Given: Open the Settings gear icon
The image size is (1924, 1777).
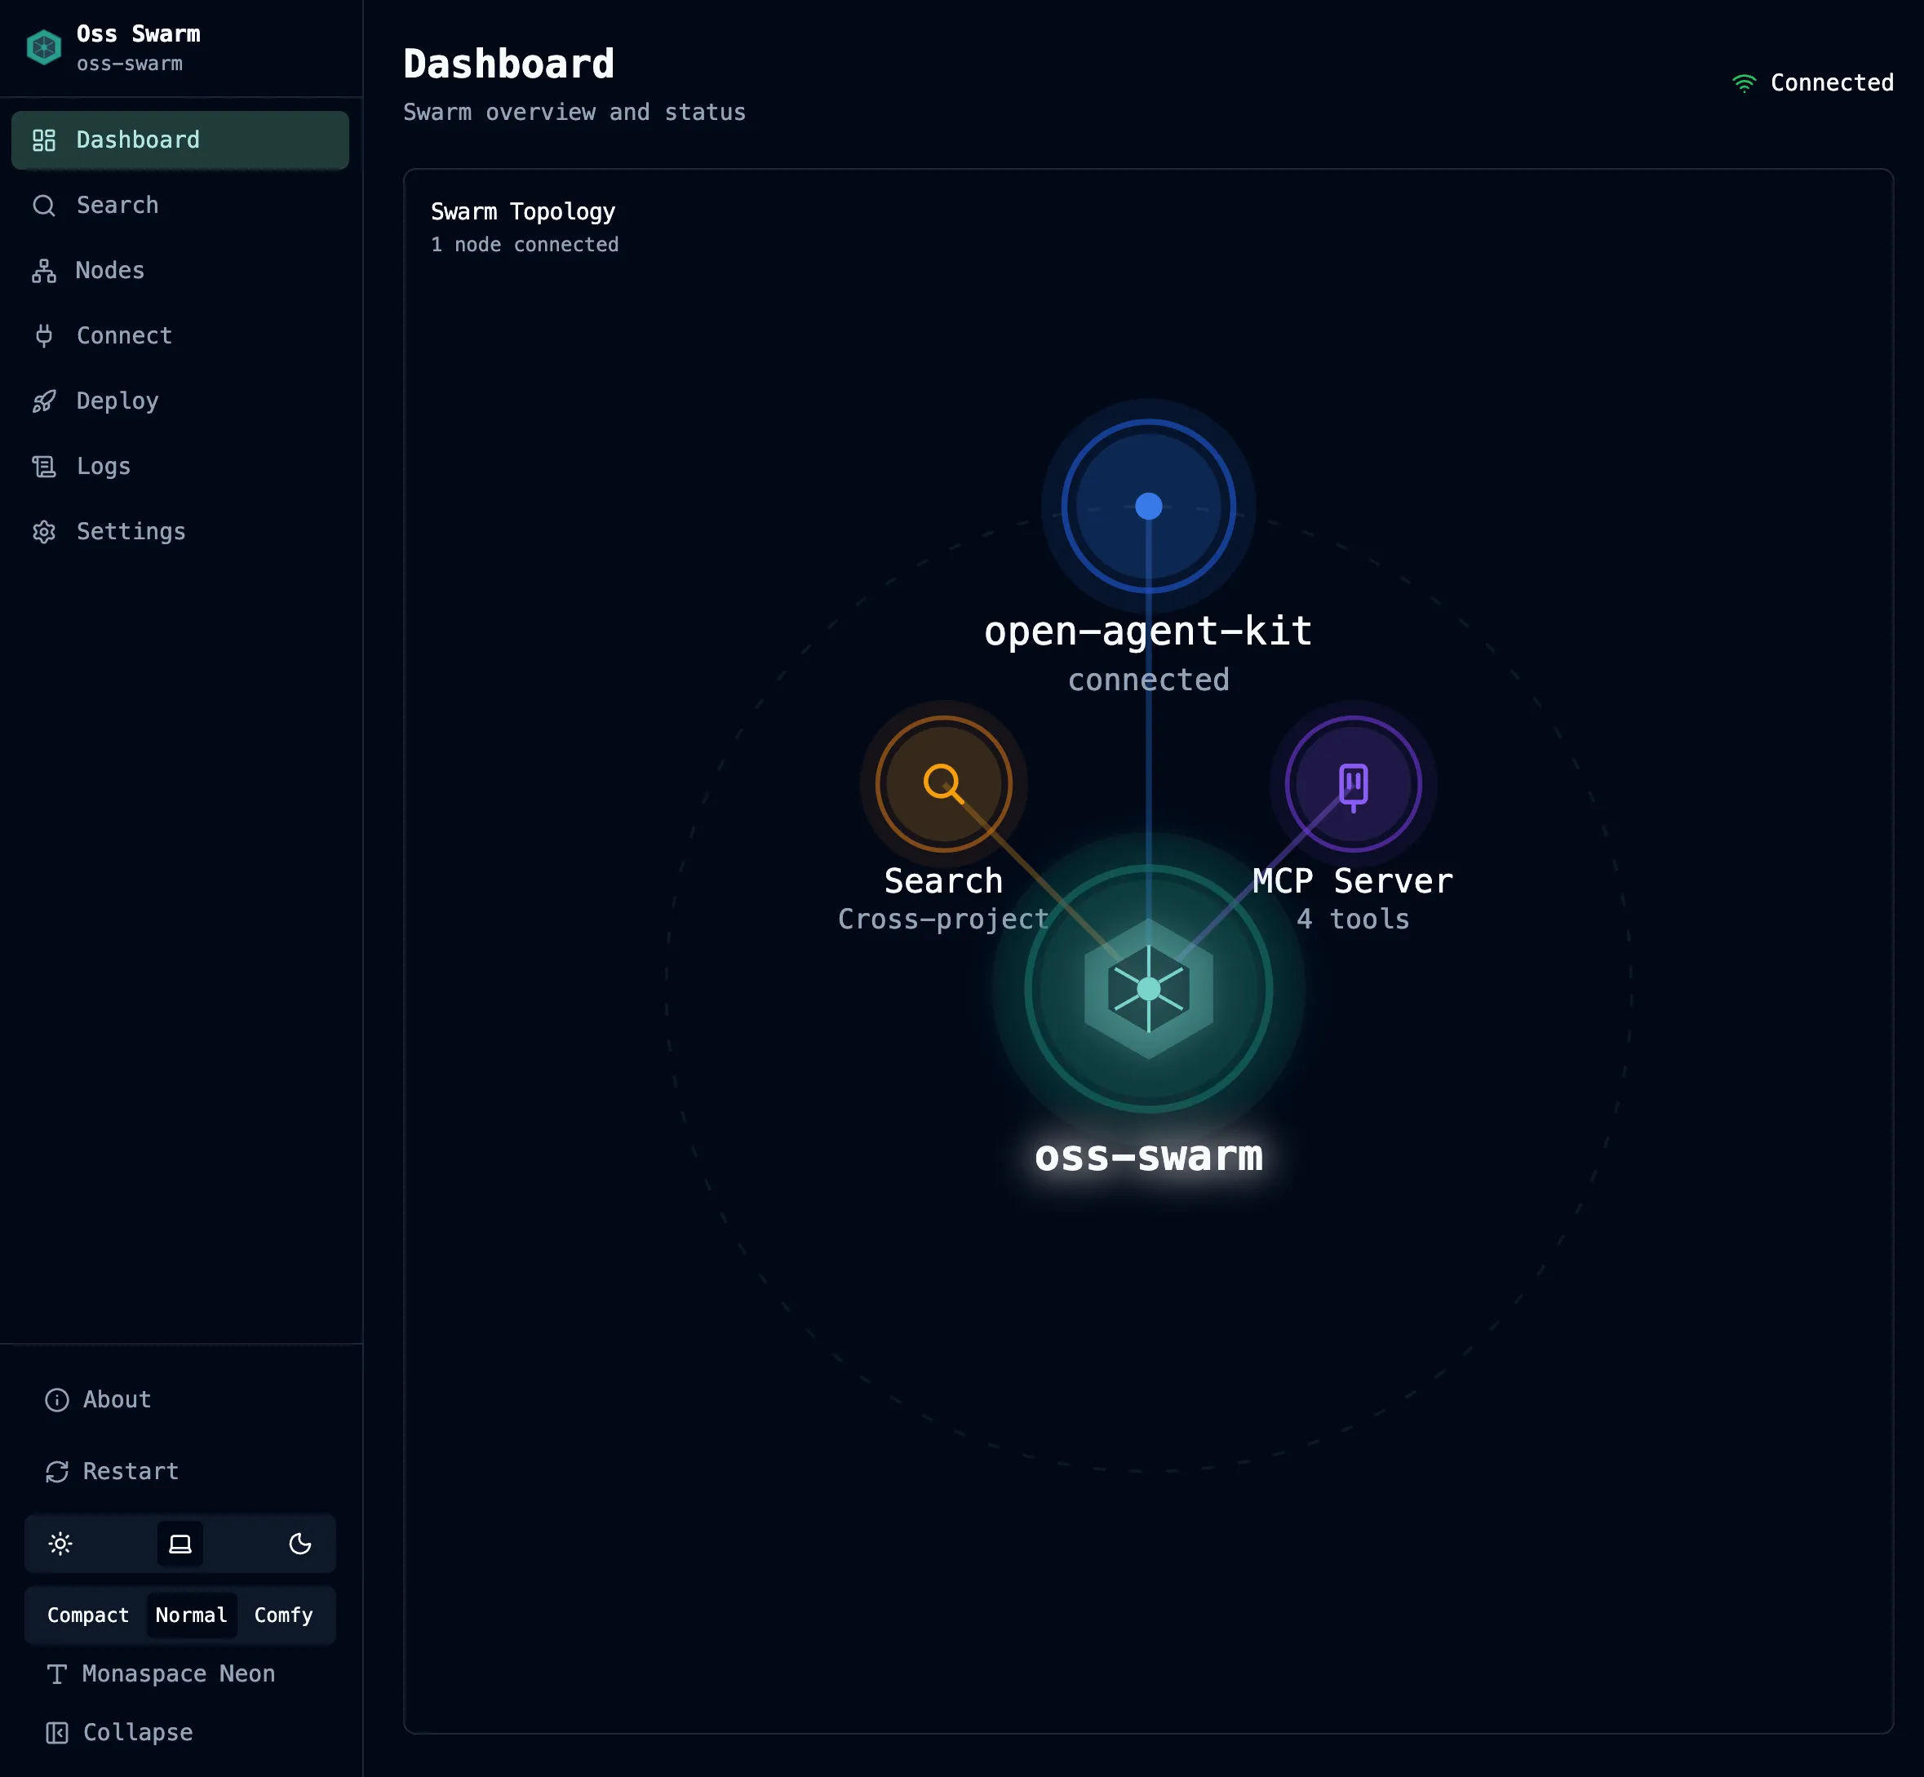Looking at the screenshot, I should point(44,532).
